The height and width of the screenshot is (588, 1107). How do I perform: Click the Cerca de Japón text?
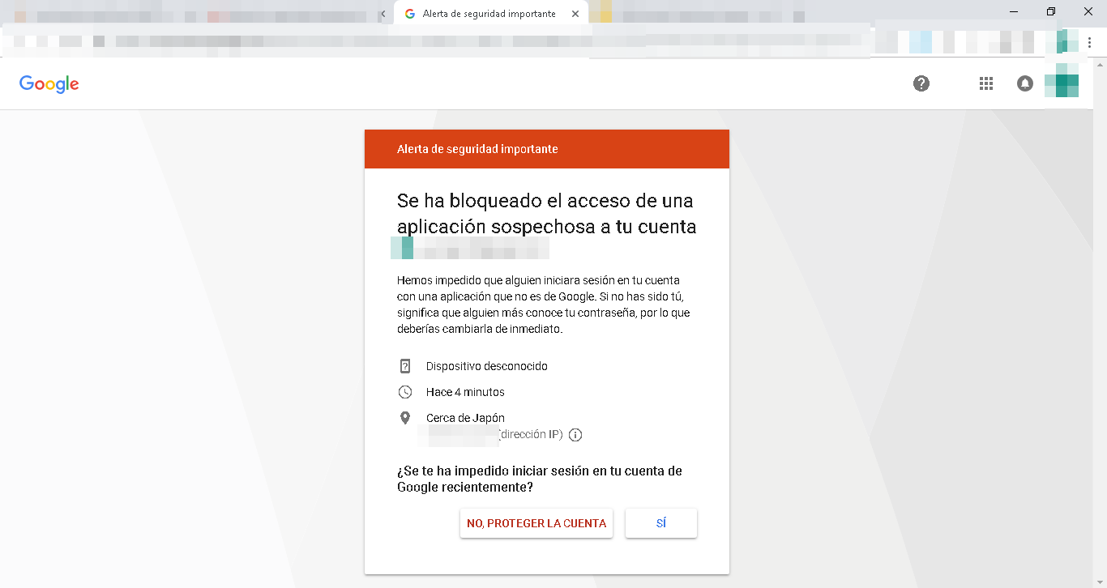(465, 418)
